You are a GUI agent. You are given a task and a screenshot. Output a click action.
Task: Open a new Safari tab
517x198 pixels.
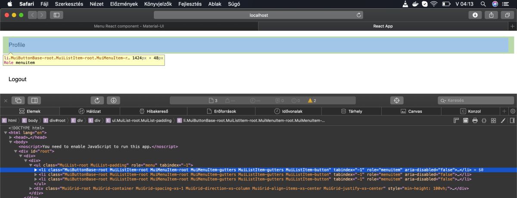point(512,26)
